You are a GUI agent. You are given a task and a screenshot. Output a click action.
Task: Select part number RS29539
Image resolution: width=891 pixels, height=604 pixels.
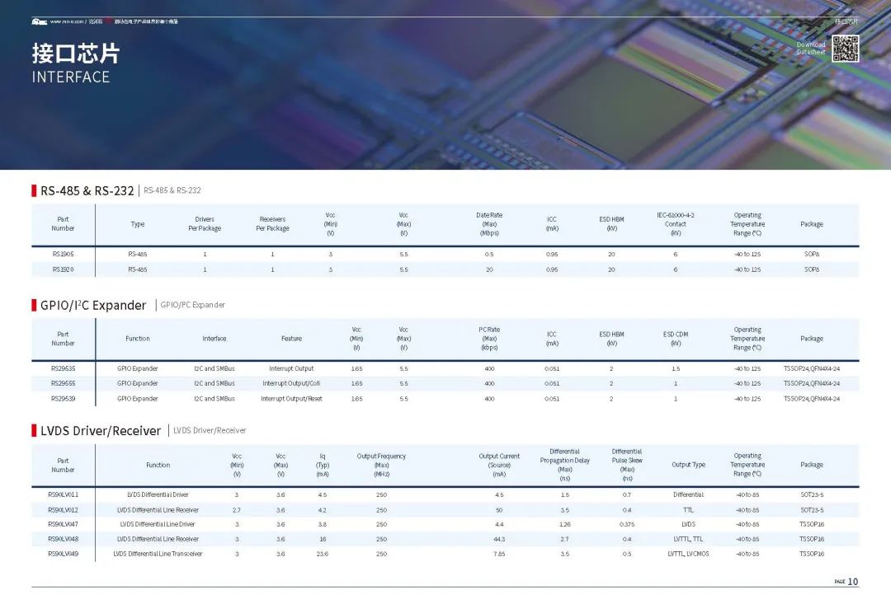(x=63, y=399)
